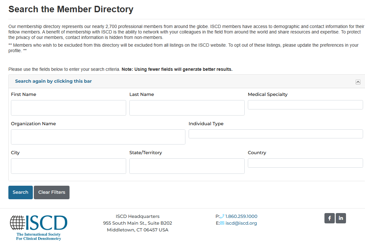
Task: Click the envelope icon beside the email
Action: (x=222, y=223)
